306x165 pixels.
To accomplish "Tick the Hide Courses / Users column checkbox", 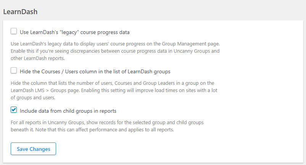I will 14,71.
